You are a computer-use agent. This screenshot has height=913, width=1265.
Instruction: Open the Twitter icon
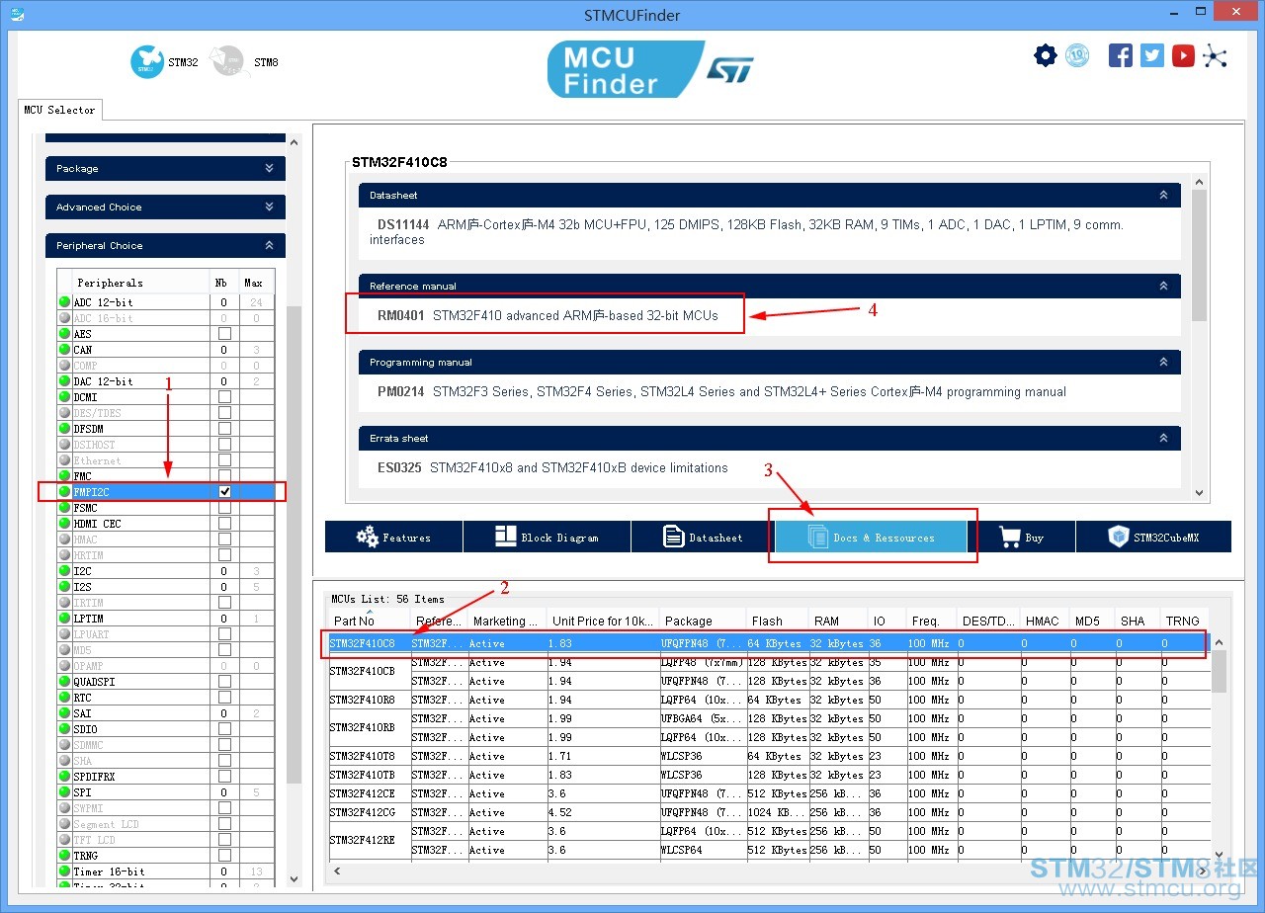1152,55
